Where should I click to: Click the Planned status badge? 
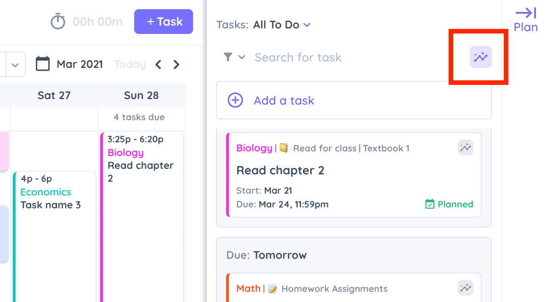(450, 204)
